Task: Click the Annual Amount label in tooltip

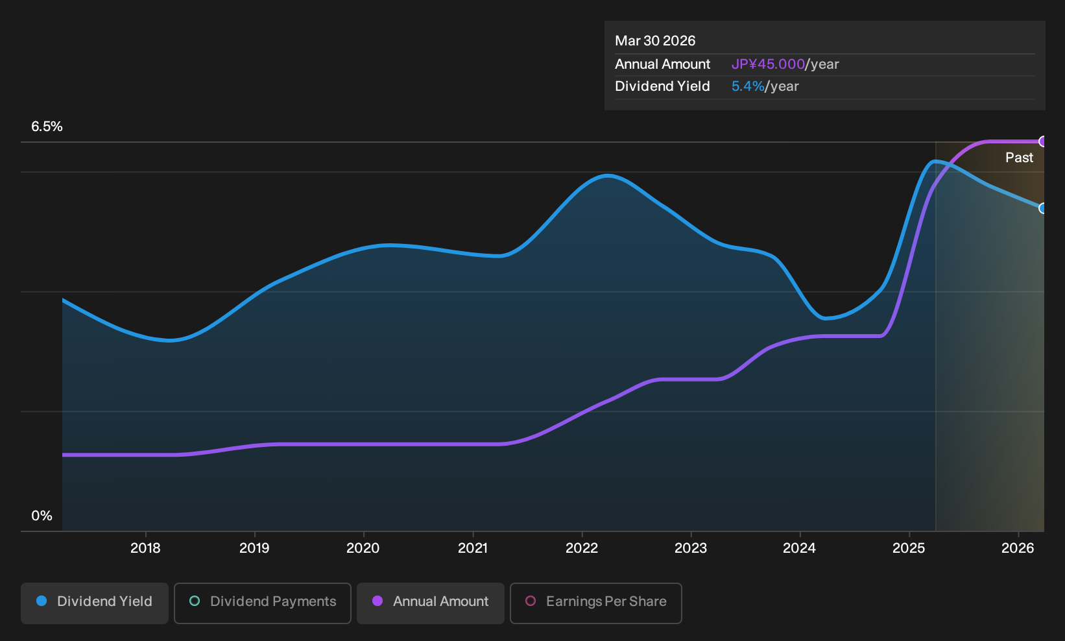Action: coord(663,64)
